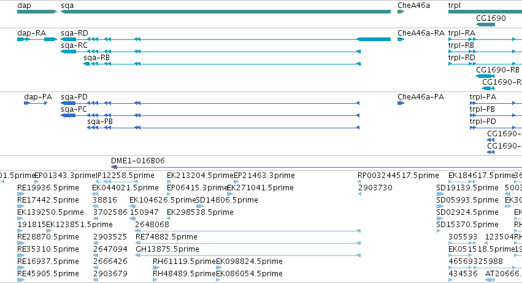Open EST RH61119.5prime
Viewport: 522px width, 283px height.
click(184, 262)
